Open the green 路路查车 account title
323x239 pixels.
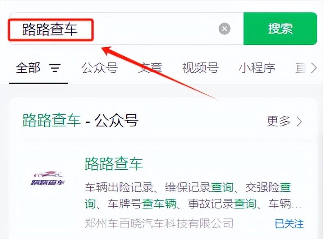click(114, 163)
